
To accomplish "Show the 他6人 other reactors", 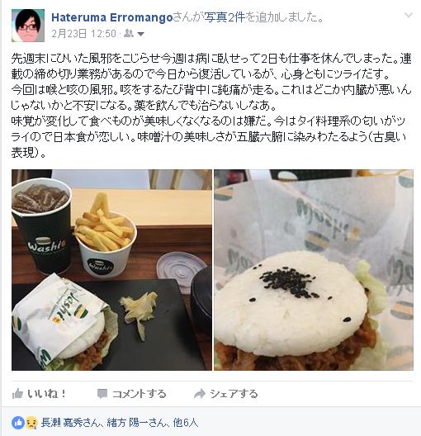I will [x=186, y=423].
